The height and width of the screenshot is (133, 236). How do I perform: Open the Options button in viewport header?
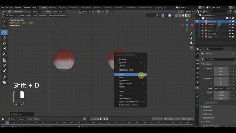[x=189, y=11]
